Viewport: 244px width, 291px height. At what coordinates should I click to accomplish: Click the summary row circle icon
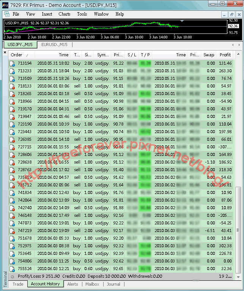[13, 277]
